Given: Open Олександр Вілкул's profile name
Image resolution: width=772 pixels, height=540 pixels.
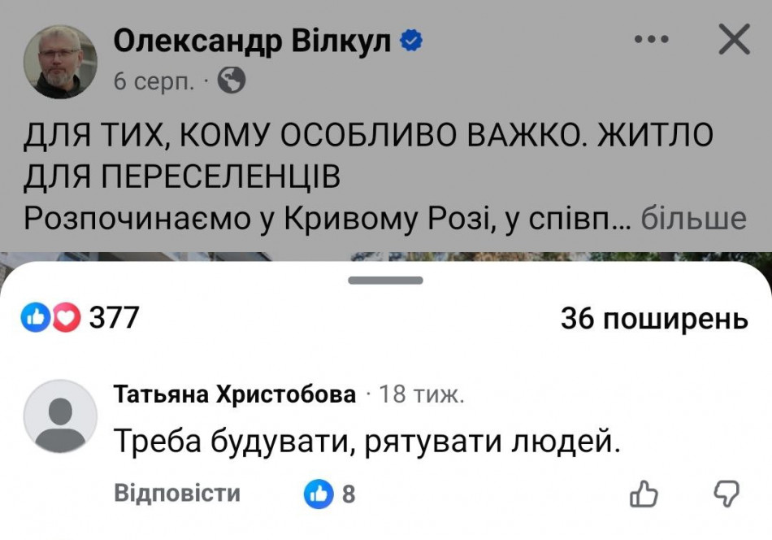Looking at the screenshot, I should (x=253, y=40).
